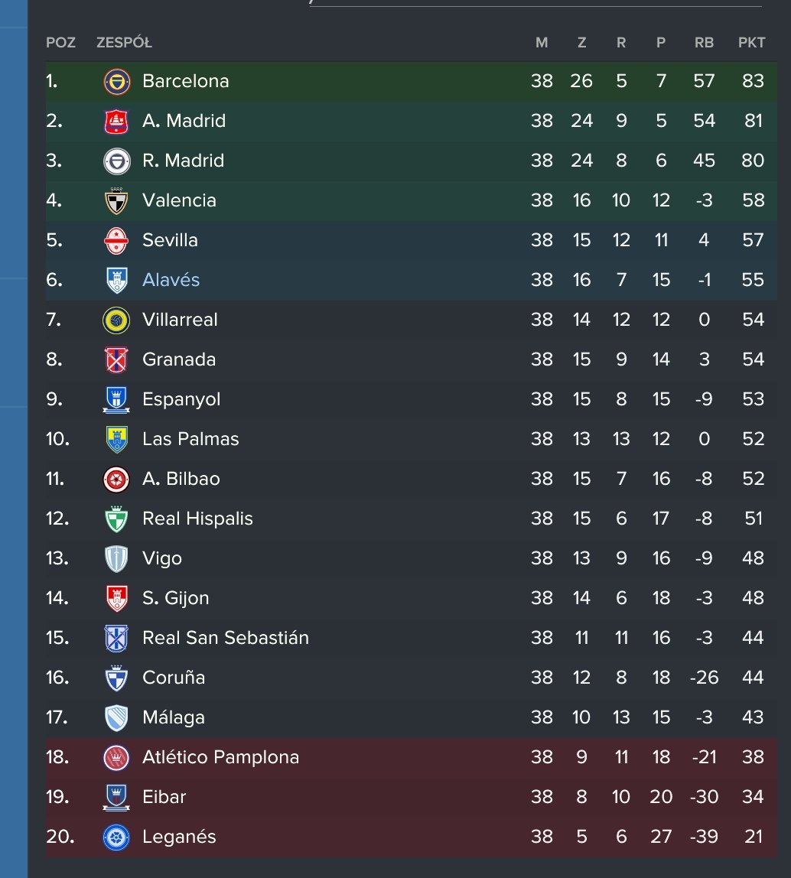Click the POZ column header
The height and width of the screenshot is (878, 791).
(60, 43)
